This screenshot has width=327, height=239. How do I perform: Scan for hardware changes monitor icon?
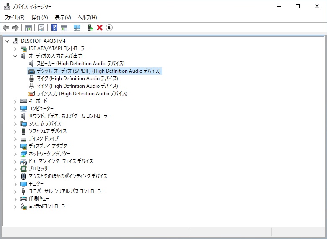coord(77,28)
